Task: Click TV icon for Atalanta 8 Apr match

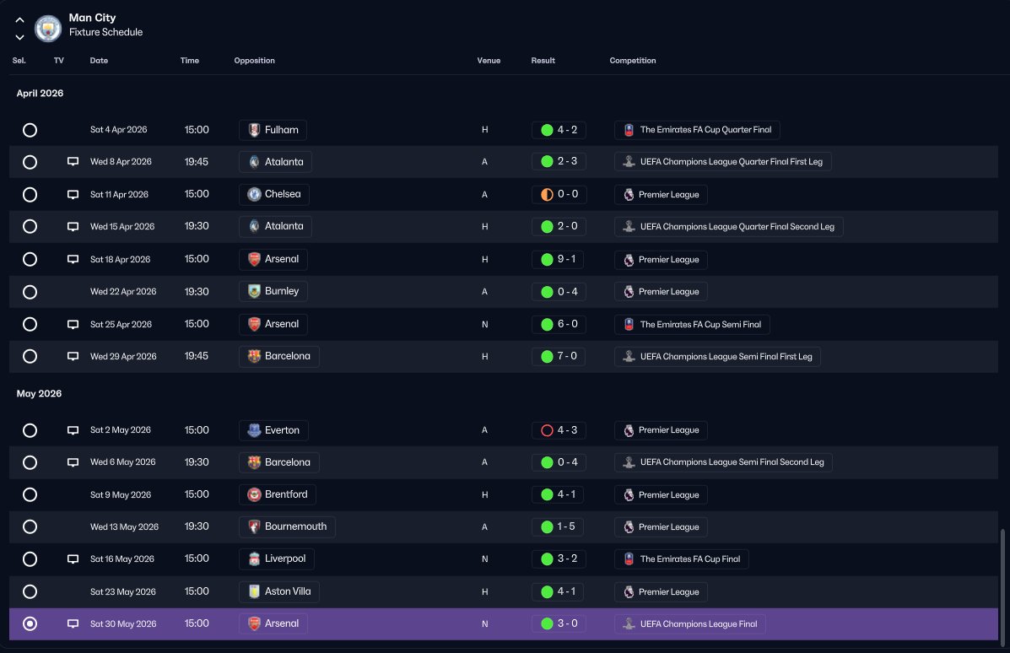Action: [x=73, y=162]
